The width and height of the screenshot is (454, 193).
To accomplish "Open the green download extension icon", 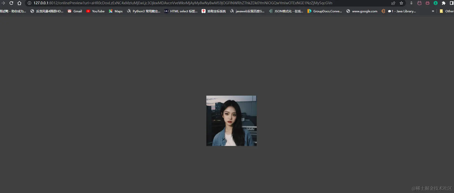I will click(436, 3).
